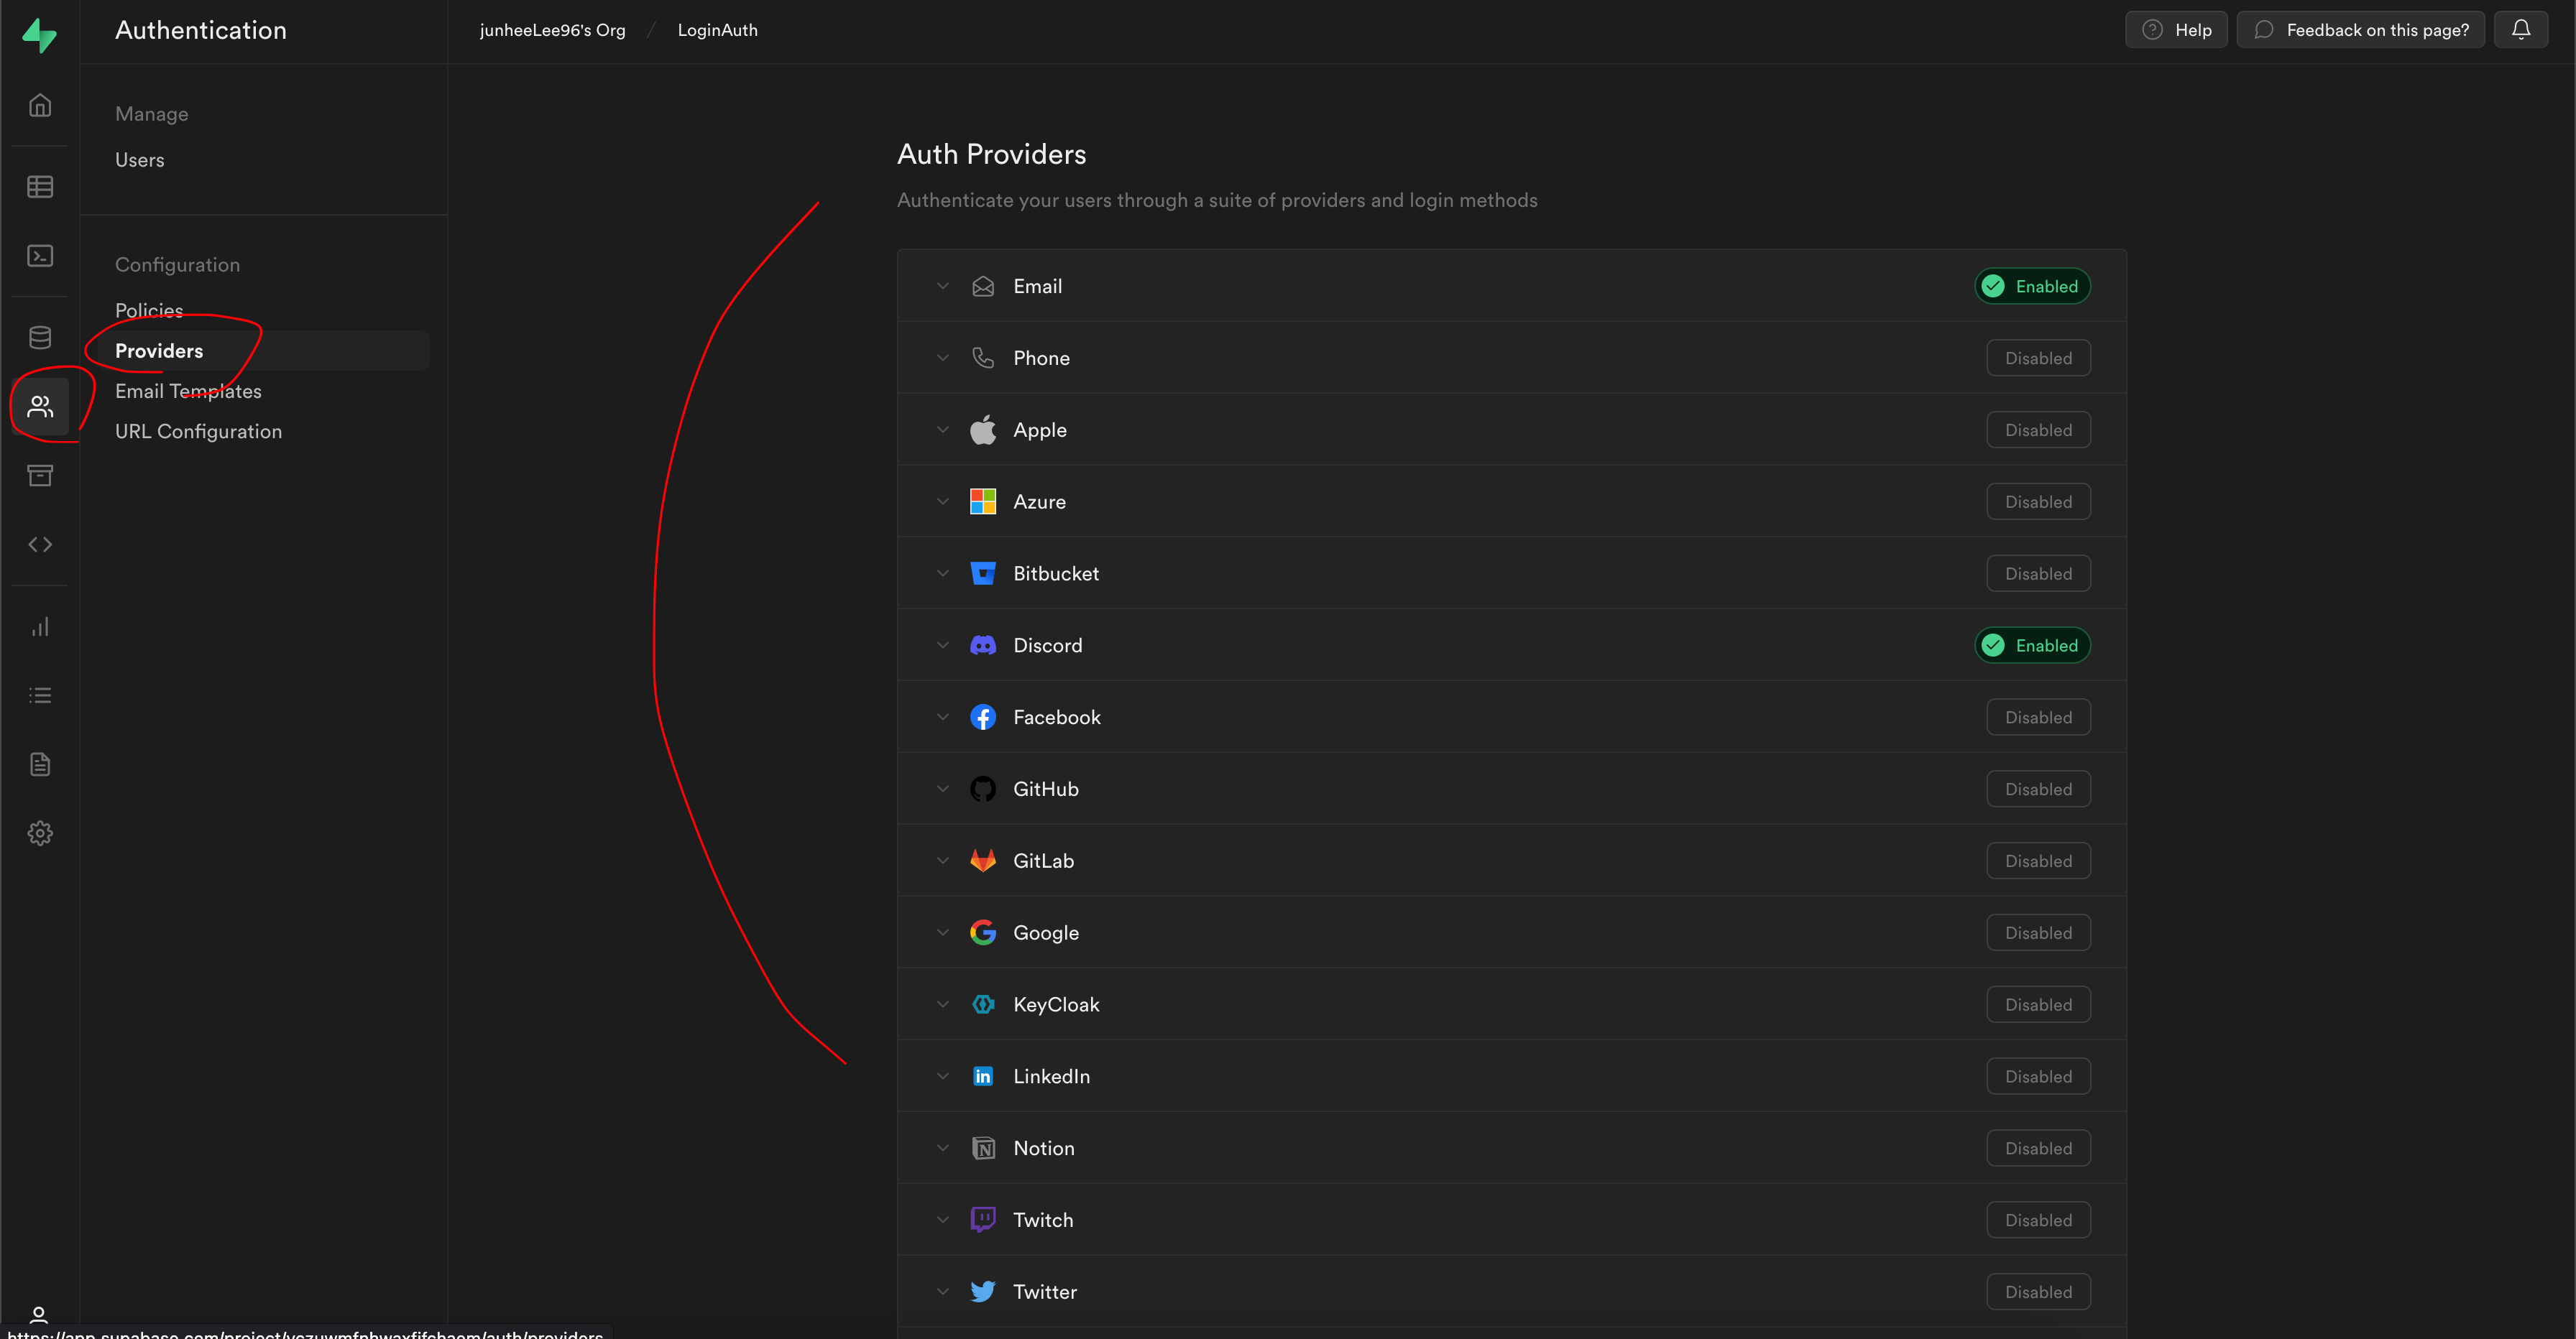The image size is (2576, 1339).
Task: Open the Project Settings gear icon
Action: pyautogui.click(x=40, y=833)
